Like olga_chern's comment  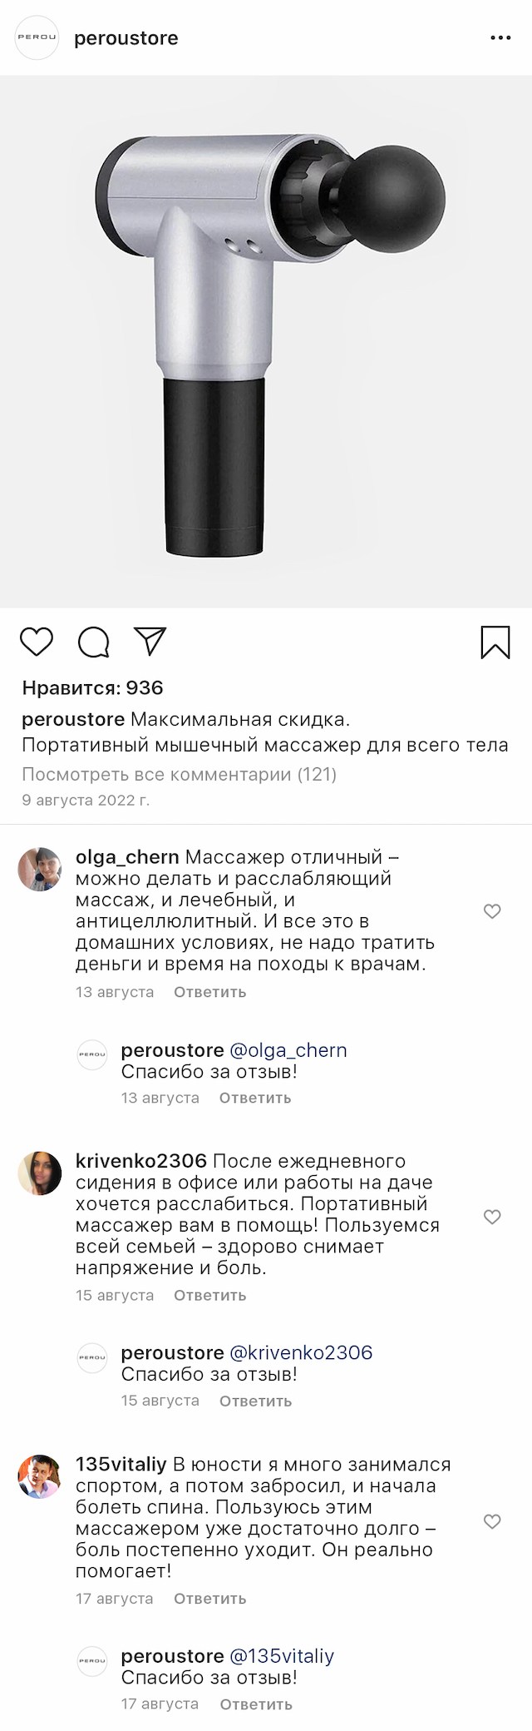pos(492,911)
